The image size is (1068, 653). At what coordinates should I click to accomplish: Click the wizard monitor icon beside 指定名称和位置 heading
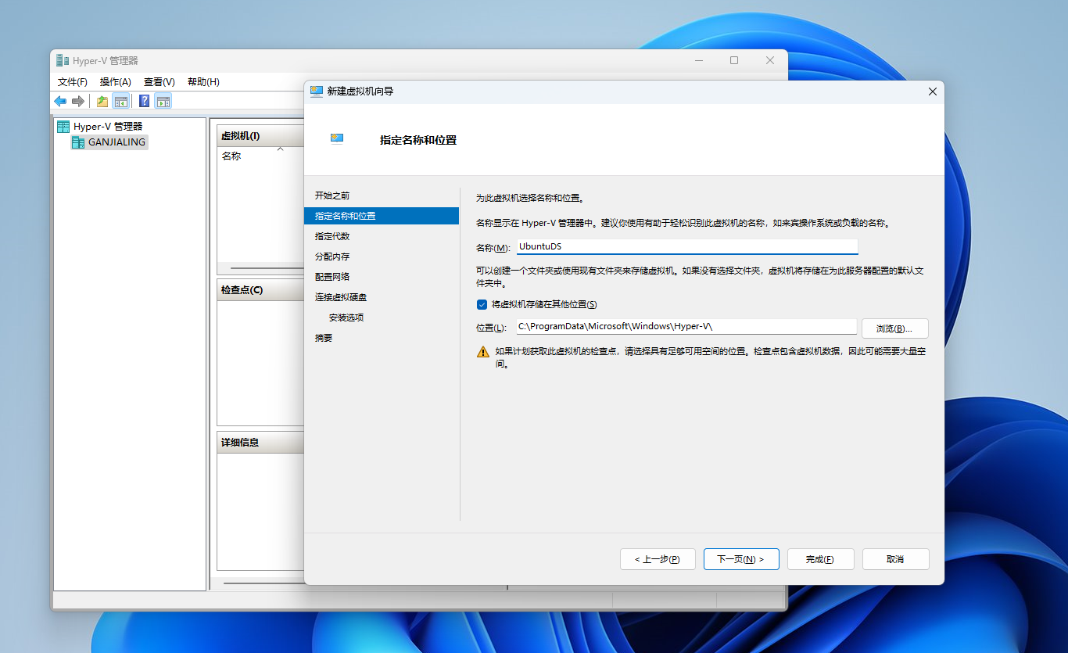337,138
